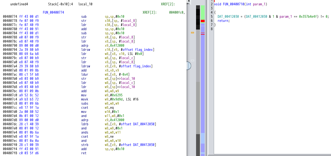Viewport: 331px width, 156px height.
Task: Click constant 0x357b4e4f in decompiler
Action: click(x=308, y=17)
